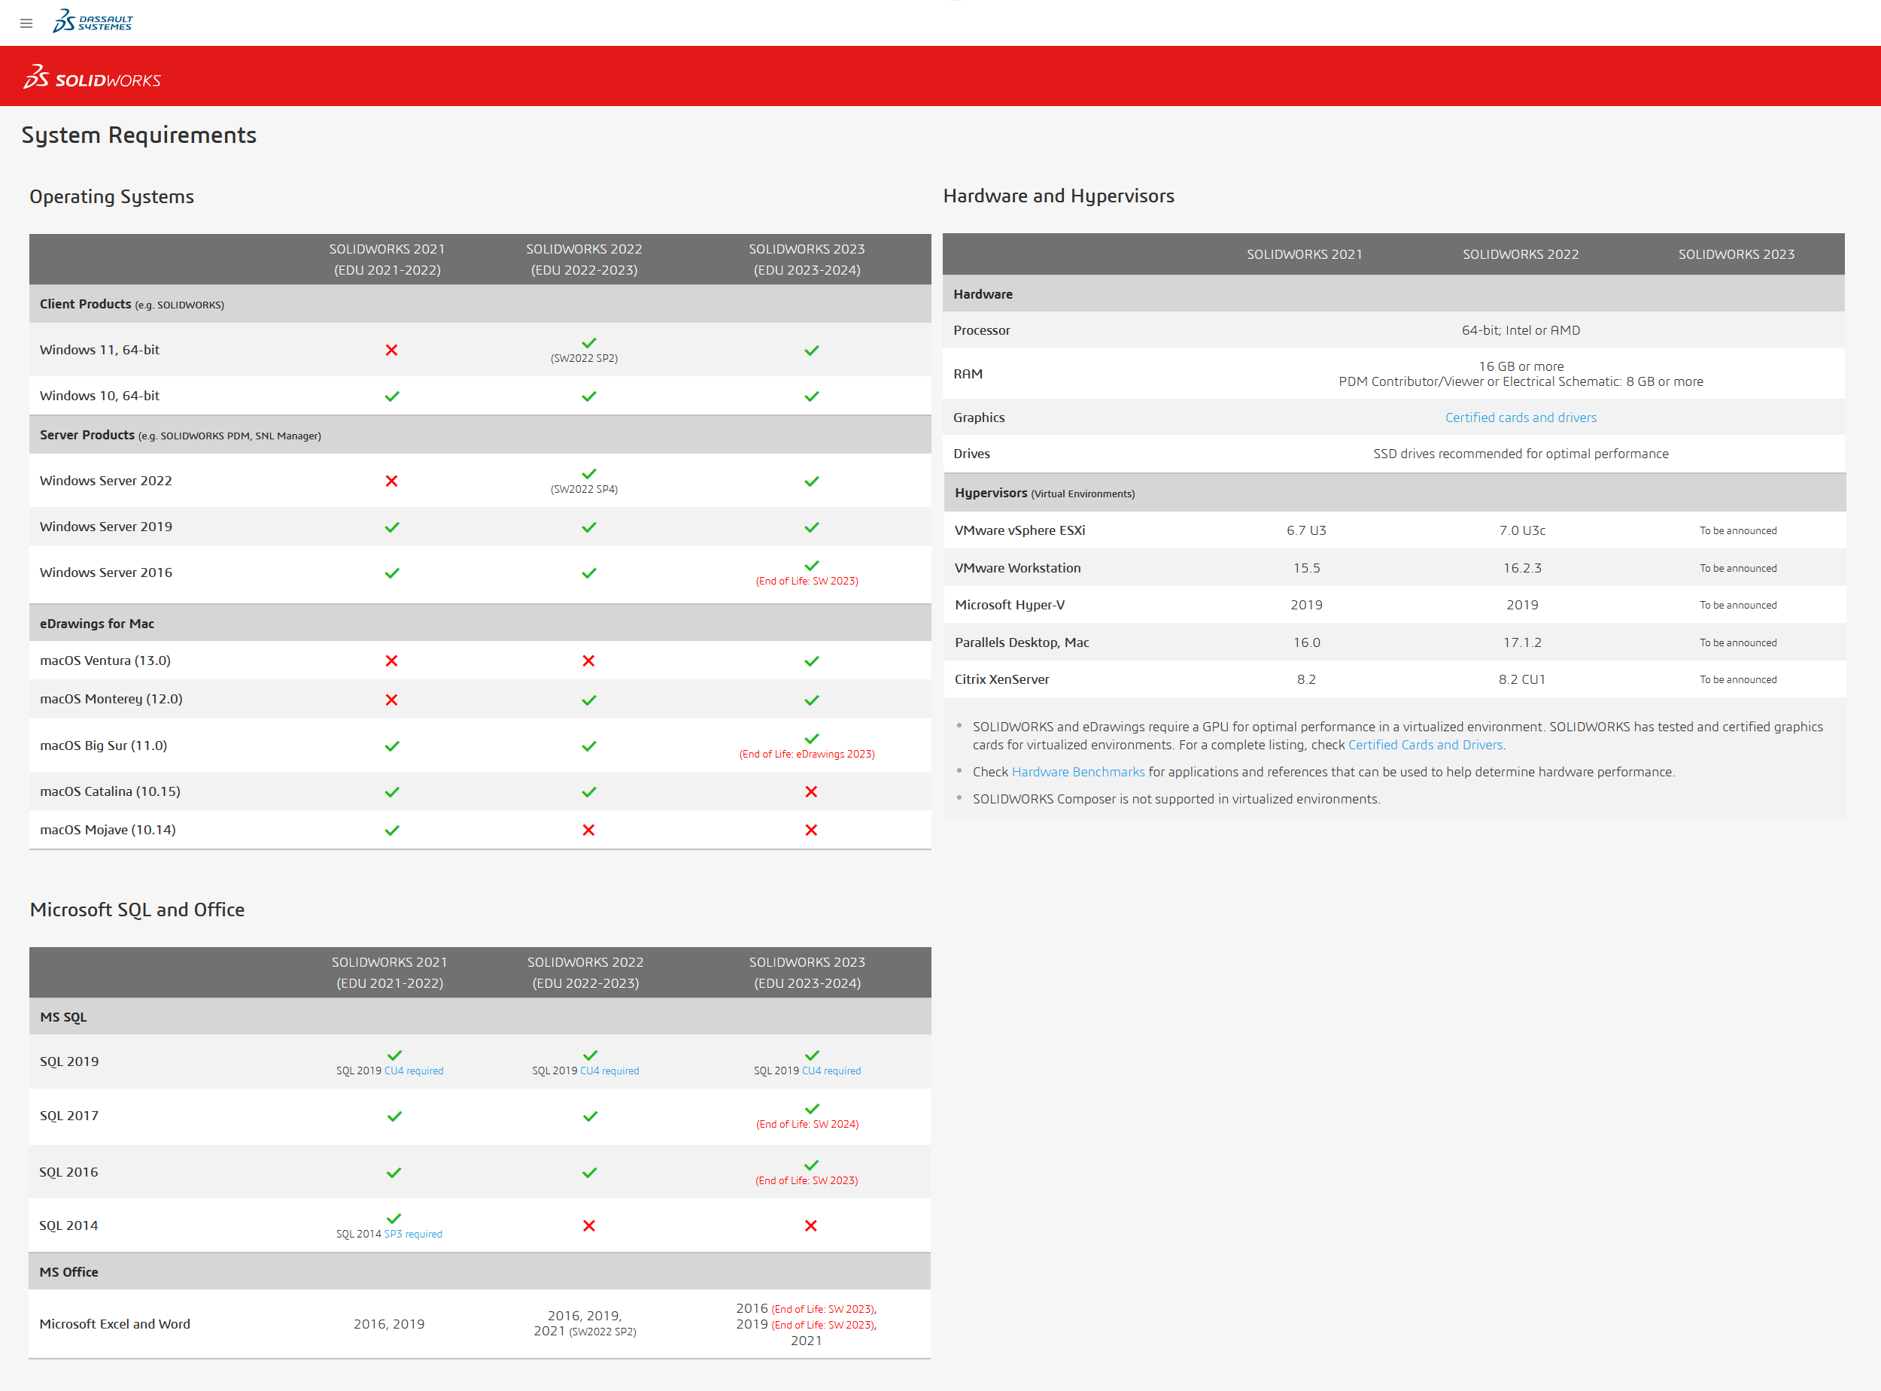The width and height of the screenshot is (1881, 1391).
Task: Click the System Requirements page heading
Action: [x=139, y=135]
